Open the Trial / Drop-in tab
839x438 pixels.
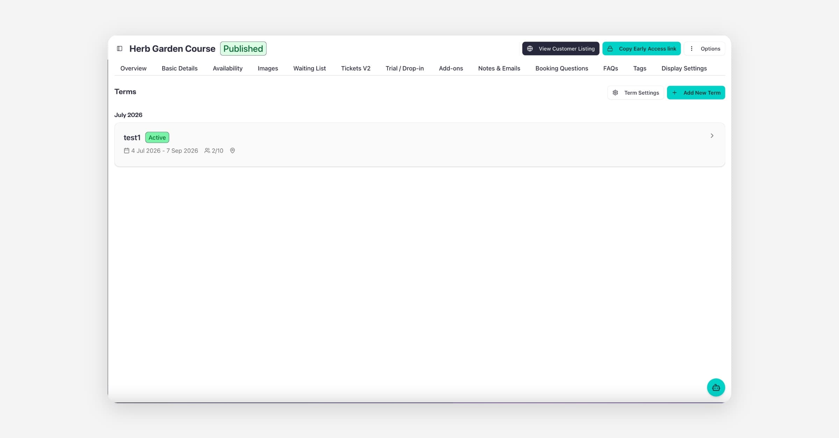[404, 68]
